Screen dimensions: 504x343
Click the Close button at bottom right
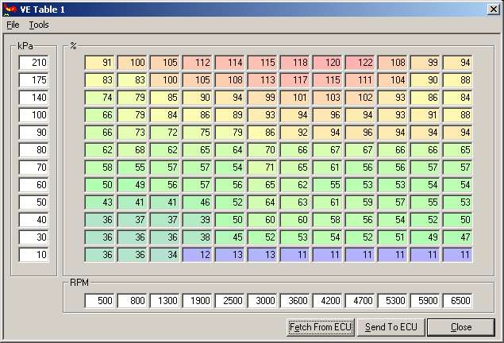pyautogui.click(x=460, y=327)
